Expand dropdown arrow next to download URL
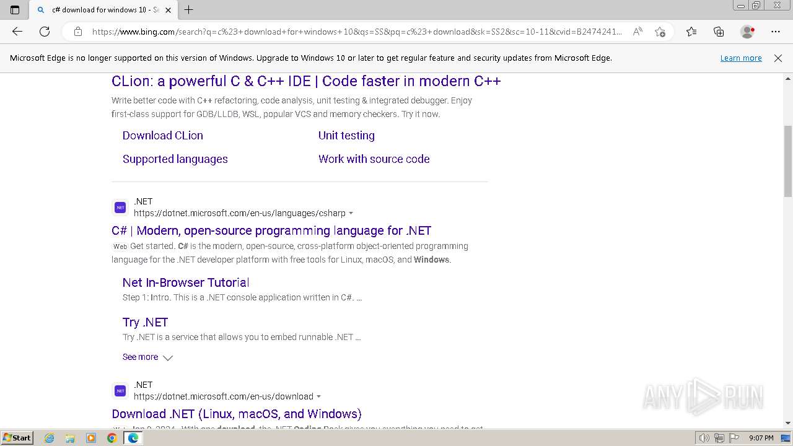The width and height of the screenshot is (793, 446). [x=319, y=396]
